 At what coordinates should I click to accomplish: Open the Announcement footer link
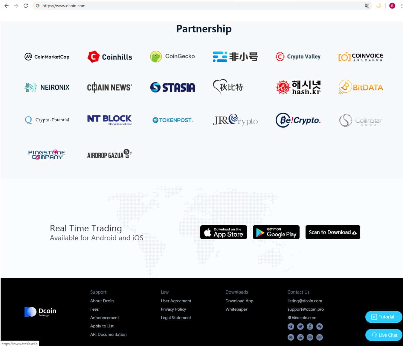[x=105, y=318]
